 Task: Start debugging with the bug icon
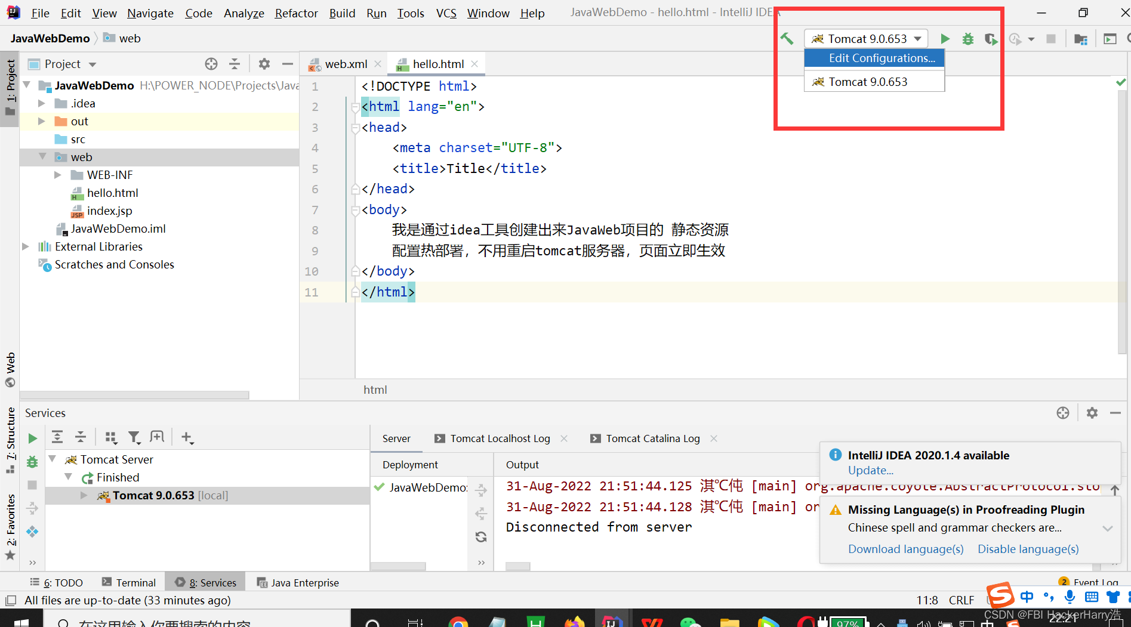(x=967, y=39)
